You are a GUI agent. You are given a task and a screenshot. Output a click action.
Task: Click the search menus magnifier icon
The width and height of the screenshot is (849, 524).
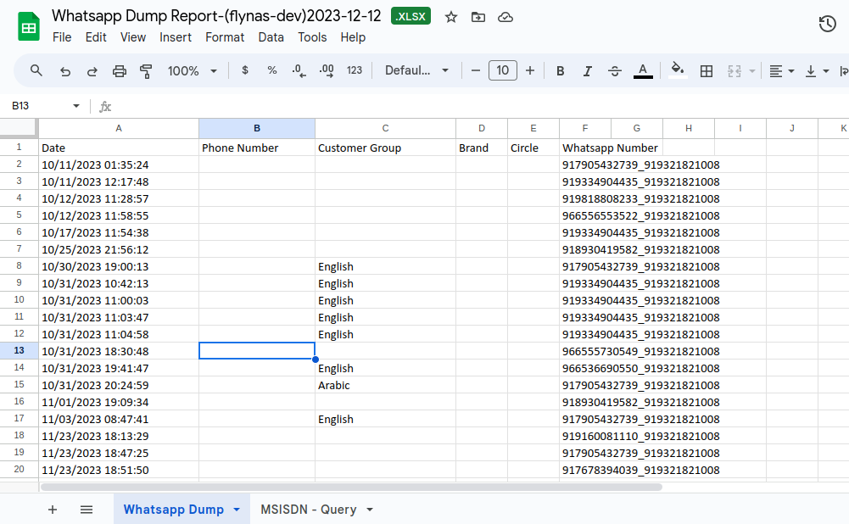tap(36, 70)
